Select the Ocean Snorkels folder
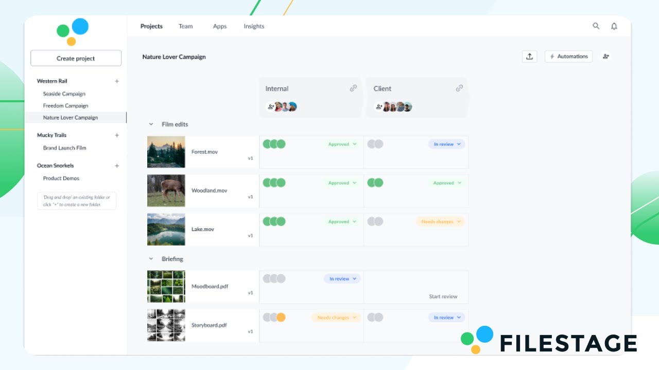The image size is (659, 370). click(x=55, y=166)
